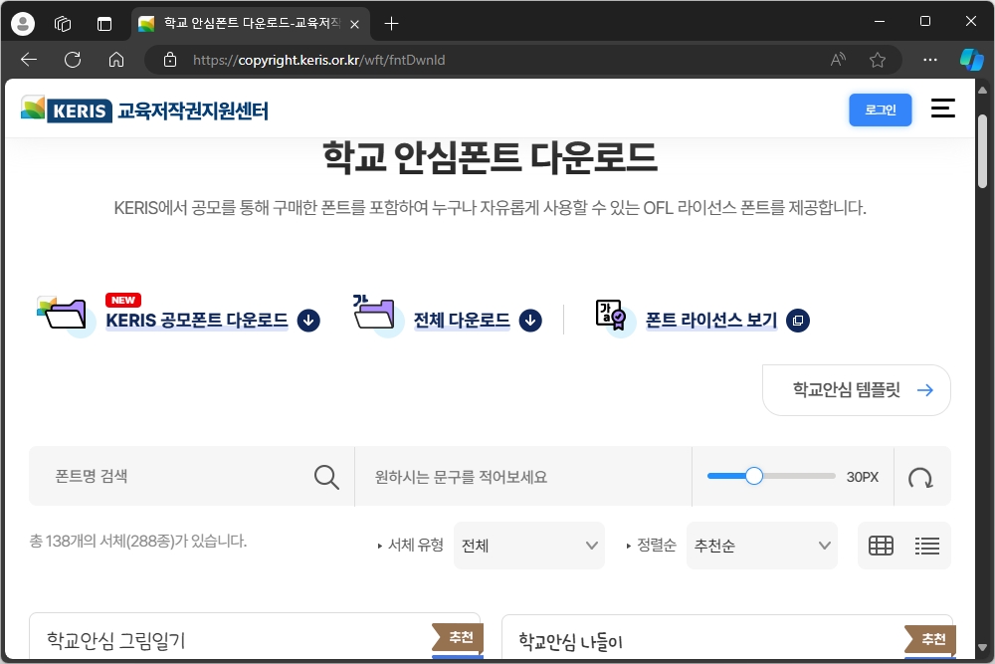Open the 학교안심 나들이 font card
This screenshot has height=664, width=995.
(x=727, y=637)
